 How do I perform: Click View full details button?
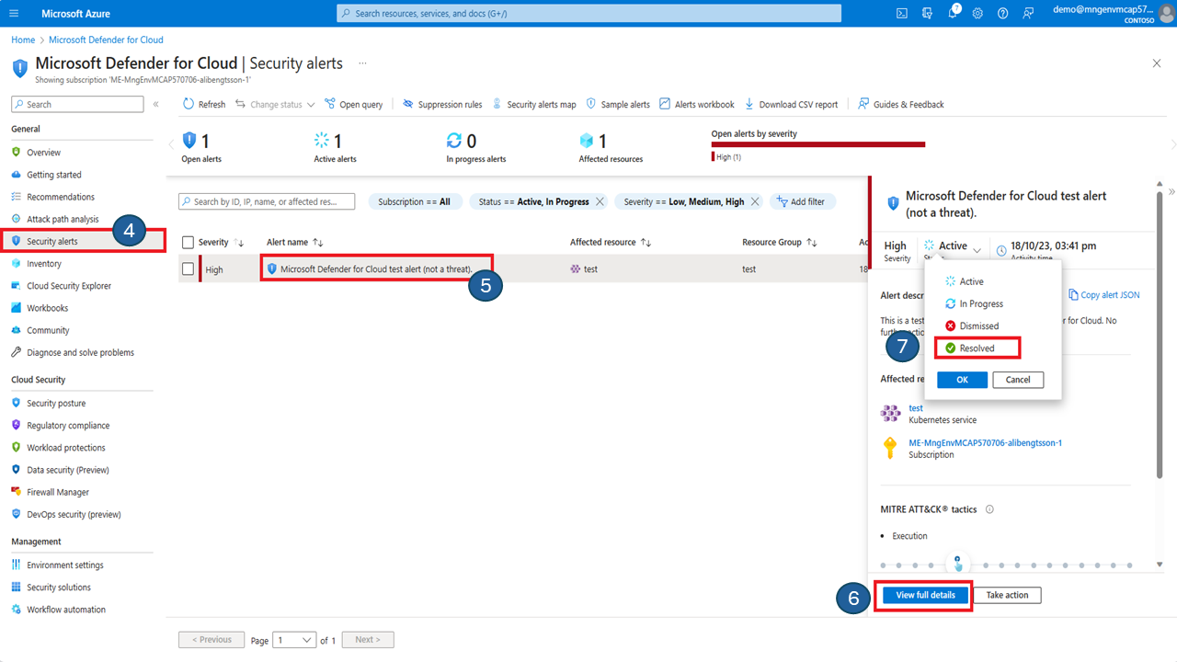click(x=925, y=595)
